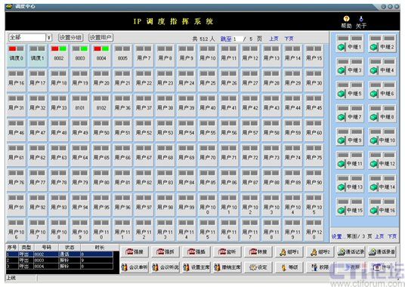Click the 设置分组 button
This screenshot has width=405, height=287.
70,38
